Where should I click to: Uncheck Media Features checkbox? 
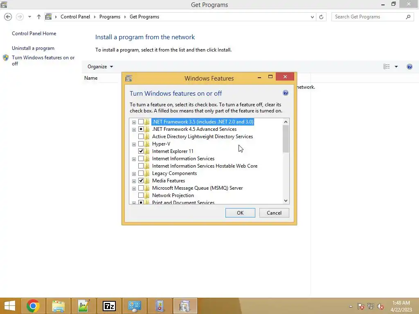tap(141, 180)
